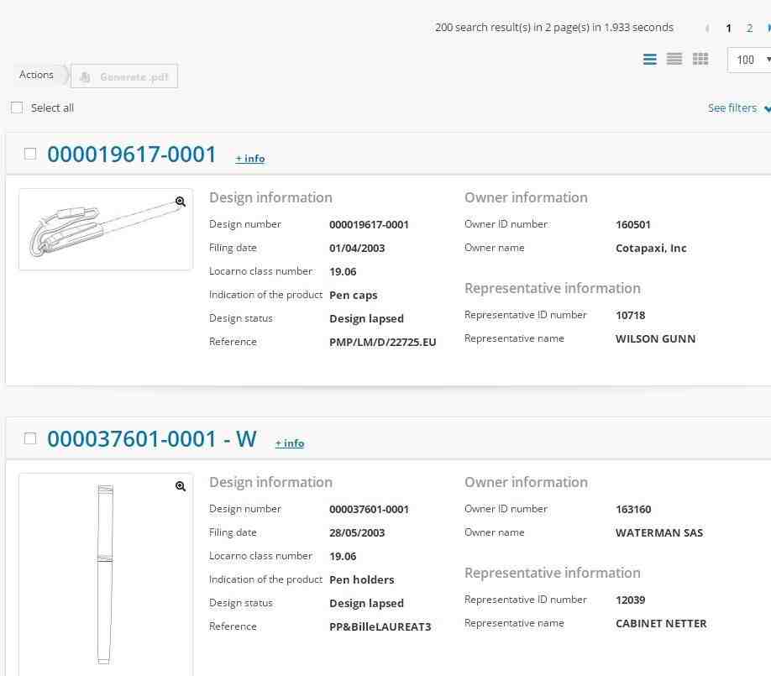The image size is (771, 676).
Task: Click filing date 01/04/2003
Action: 357,249
